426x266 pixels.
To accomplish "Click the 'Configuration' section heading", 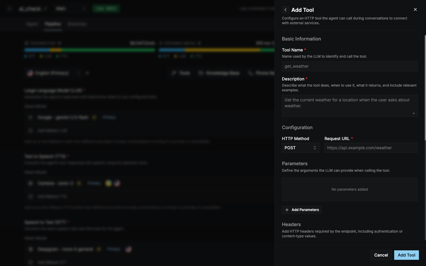I will [297, 128].
